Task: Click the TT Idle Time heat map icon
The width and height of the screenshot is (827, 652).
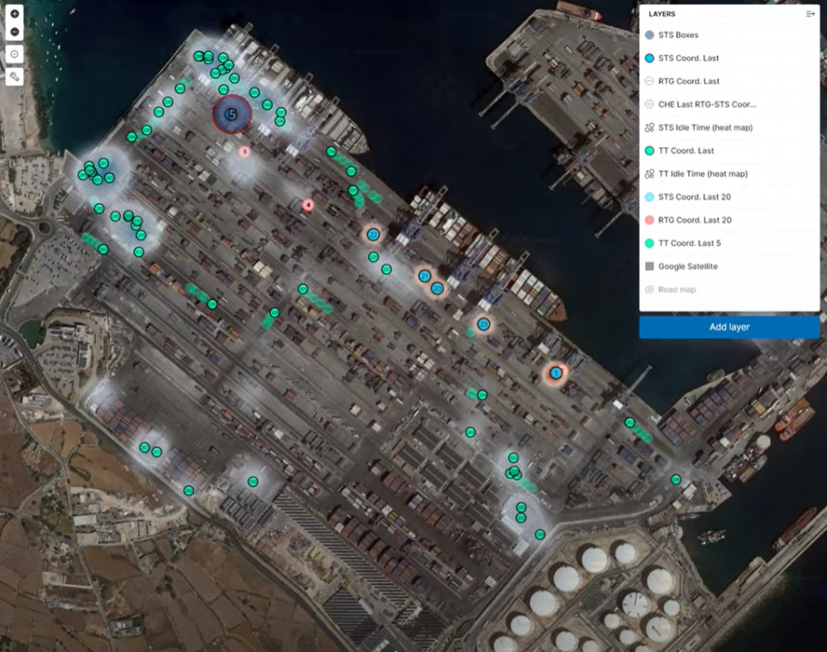Action: click(649, 174)
